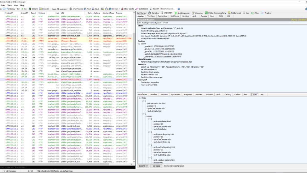Click the Raw link in Request Headers bar
The width and height of the screenshot is (307, 173).
[293, 19]
